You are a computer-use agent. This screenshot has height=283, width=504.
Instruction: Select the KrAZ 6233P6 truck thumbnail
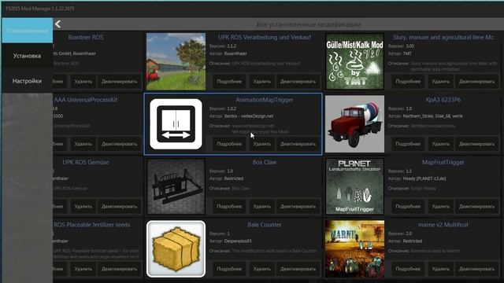[354, 124]
